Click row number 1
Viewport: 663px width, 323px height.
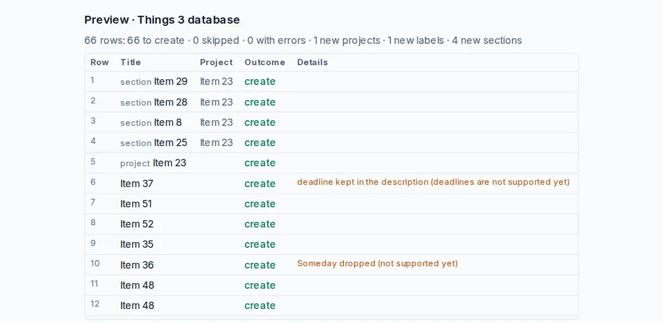[x=93, y=80]
